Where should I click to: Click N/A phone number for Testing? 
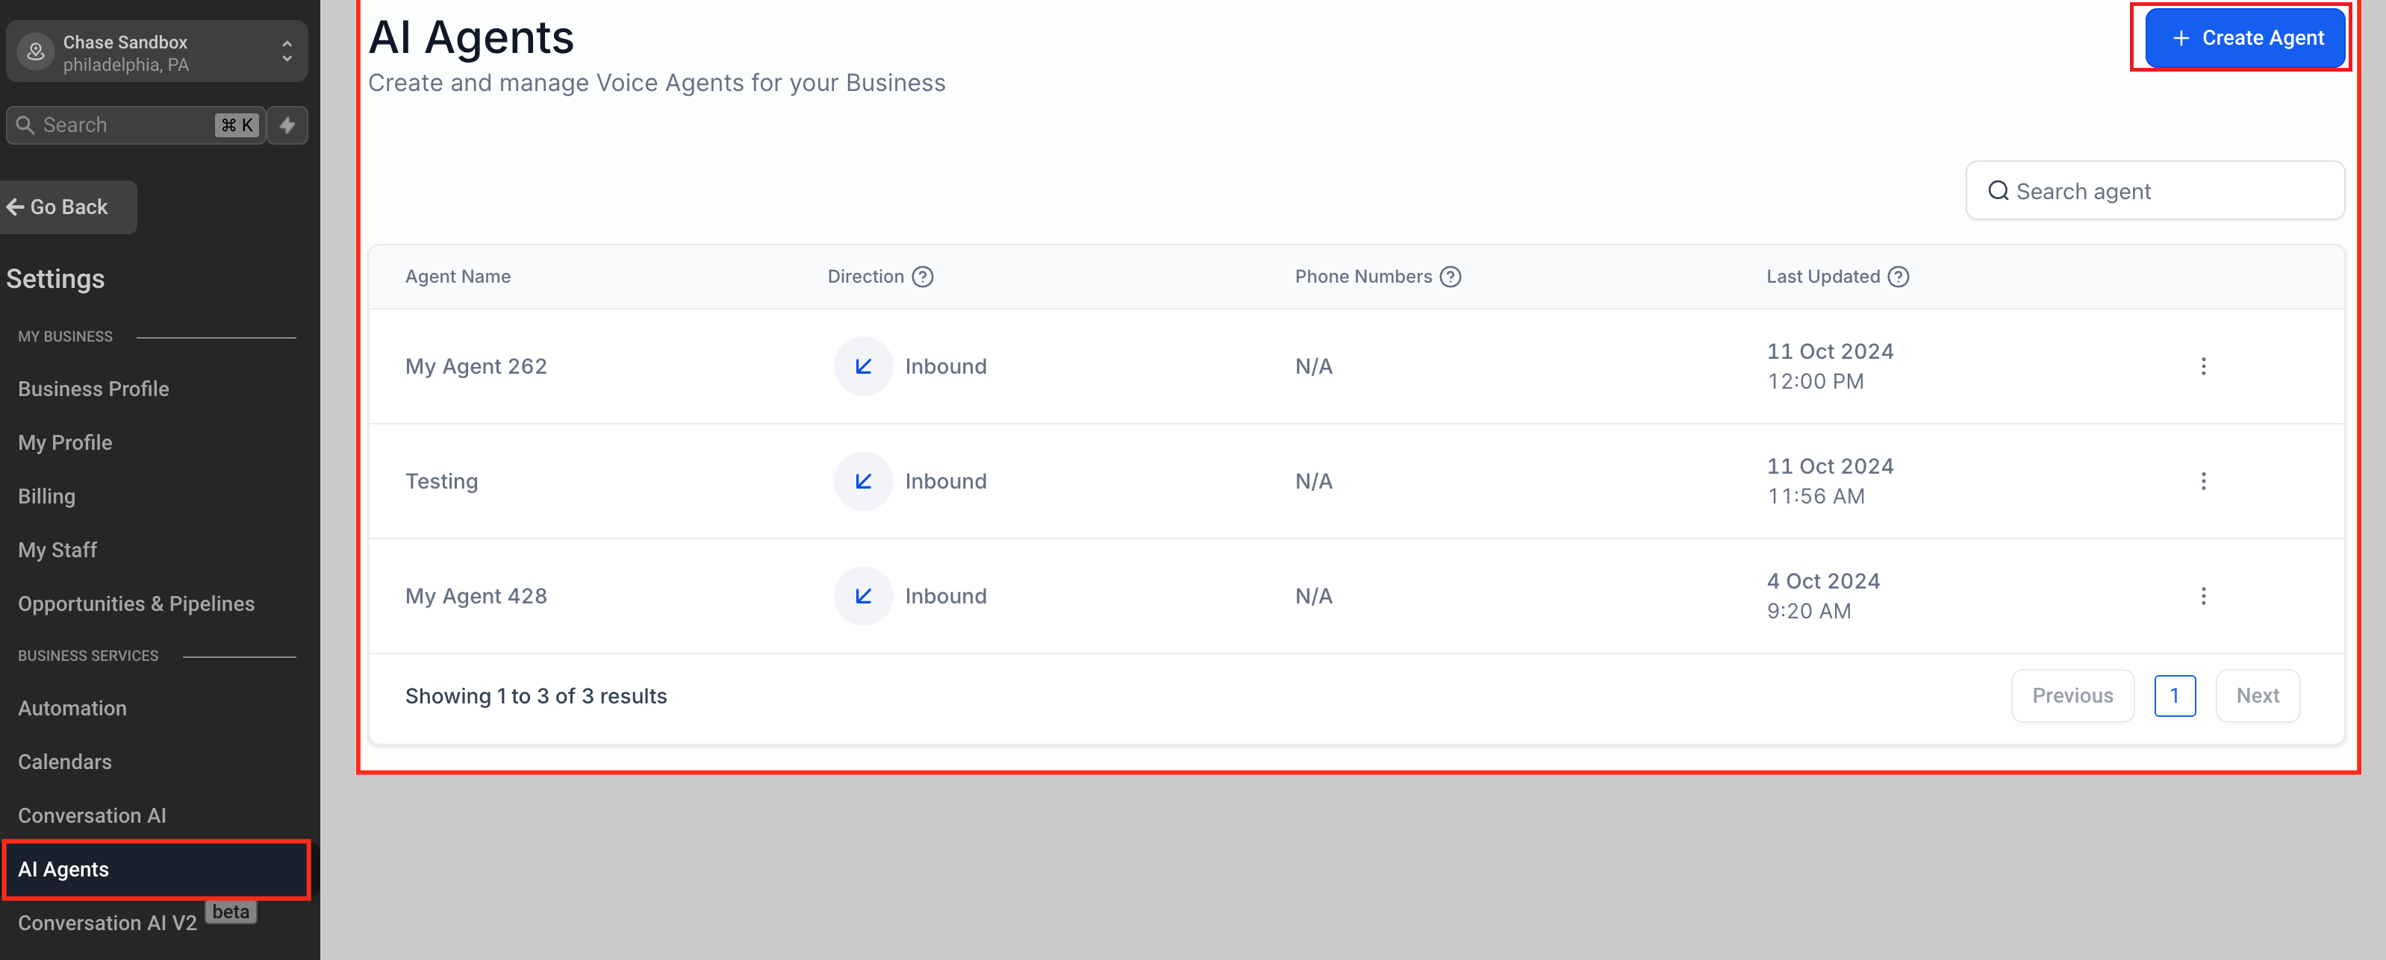click(1313, 481)
